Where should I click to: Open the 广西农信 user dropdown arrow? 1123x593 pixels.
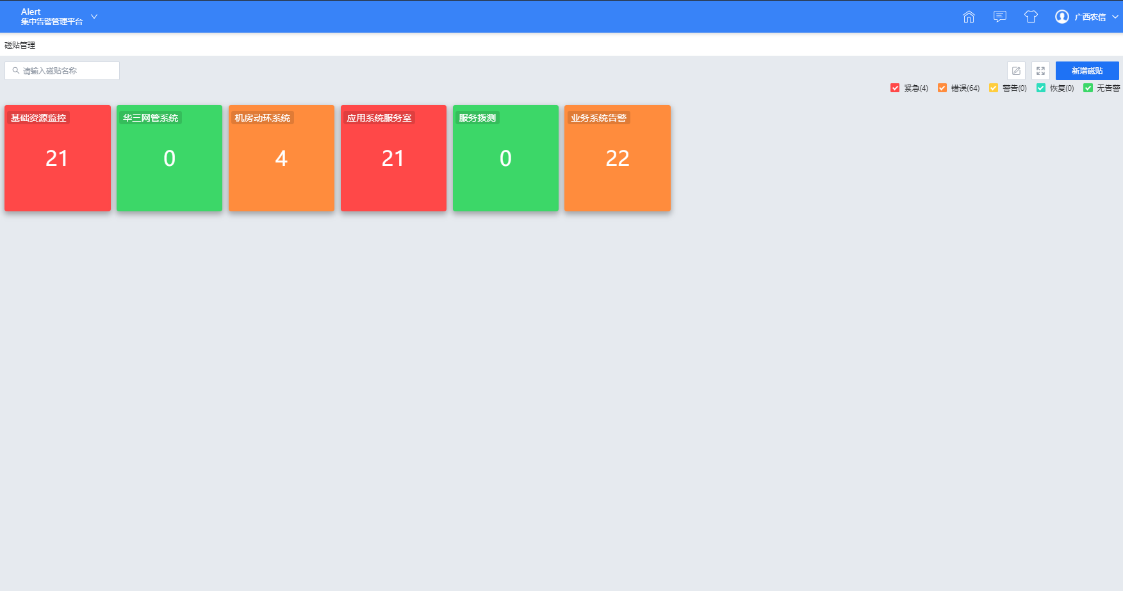1115,17
